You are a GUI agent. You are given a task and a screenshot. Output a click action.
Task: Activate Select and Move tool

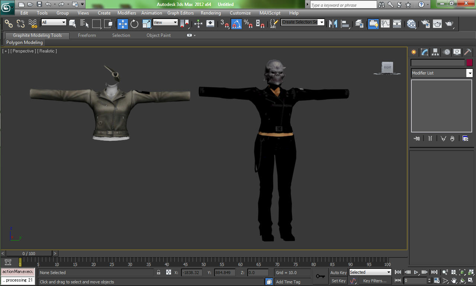coord(123,24)
